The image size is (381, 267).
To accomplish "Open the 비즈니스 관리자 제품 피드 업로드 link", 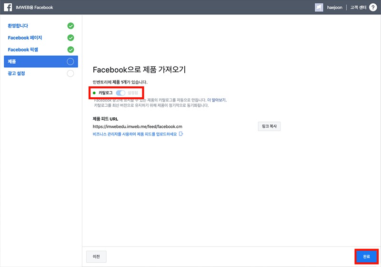I will pyautogui.click(x=135, y=134).
